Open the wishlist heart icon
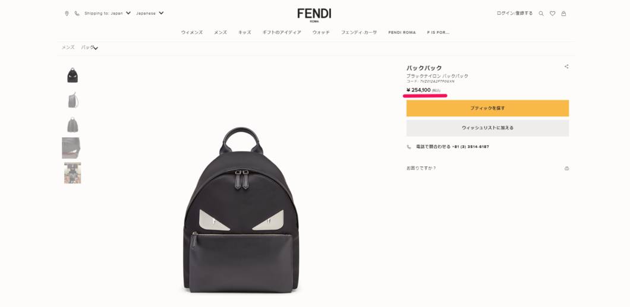Image resolution: width=630 pixels, height=307 pixels. tap(553, 13)
